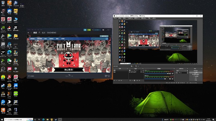Screen dimensions: 216x121
Task: Click highlighted Start Recording button in OBS controls
Action: [x=196, y=72]
